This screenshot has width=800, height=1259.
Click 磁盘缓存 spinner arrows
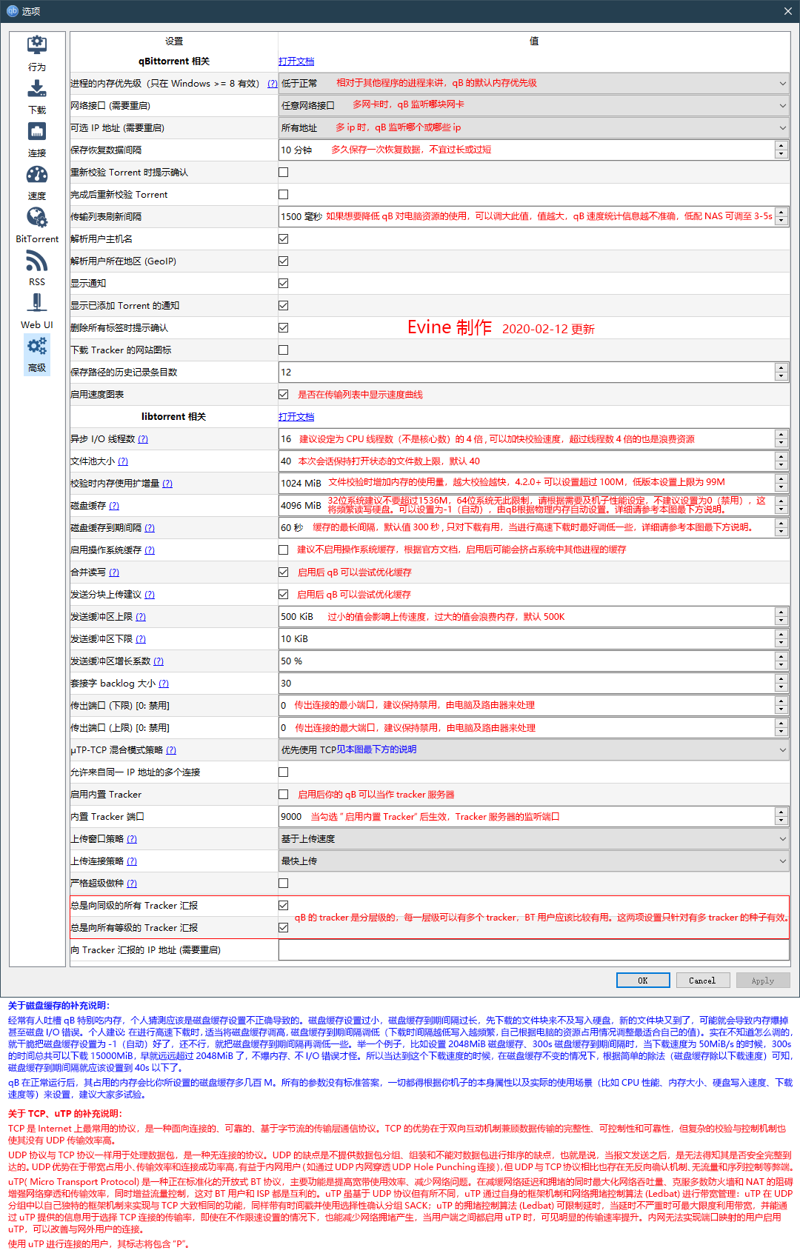coord(781,505)
